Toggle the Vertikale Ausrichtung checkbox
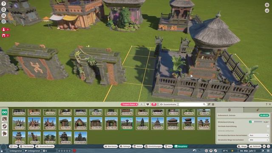 268,126
